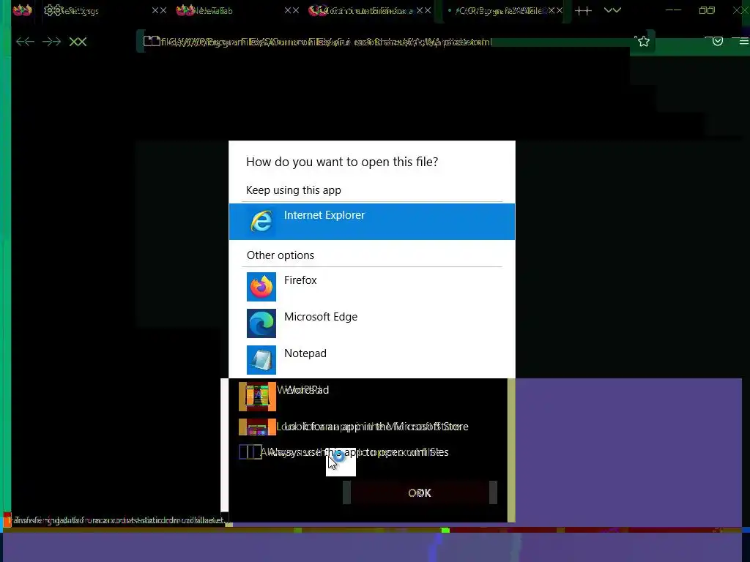Click the 'Other options' heading
Screen dimensions: 750x562
click(281, 255)
